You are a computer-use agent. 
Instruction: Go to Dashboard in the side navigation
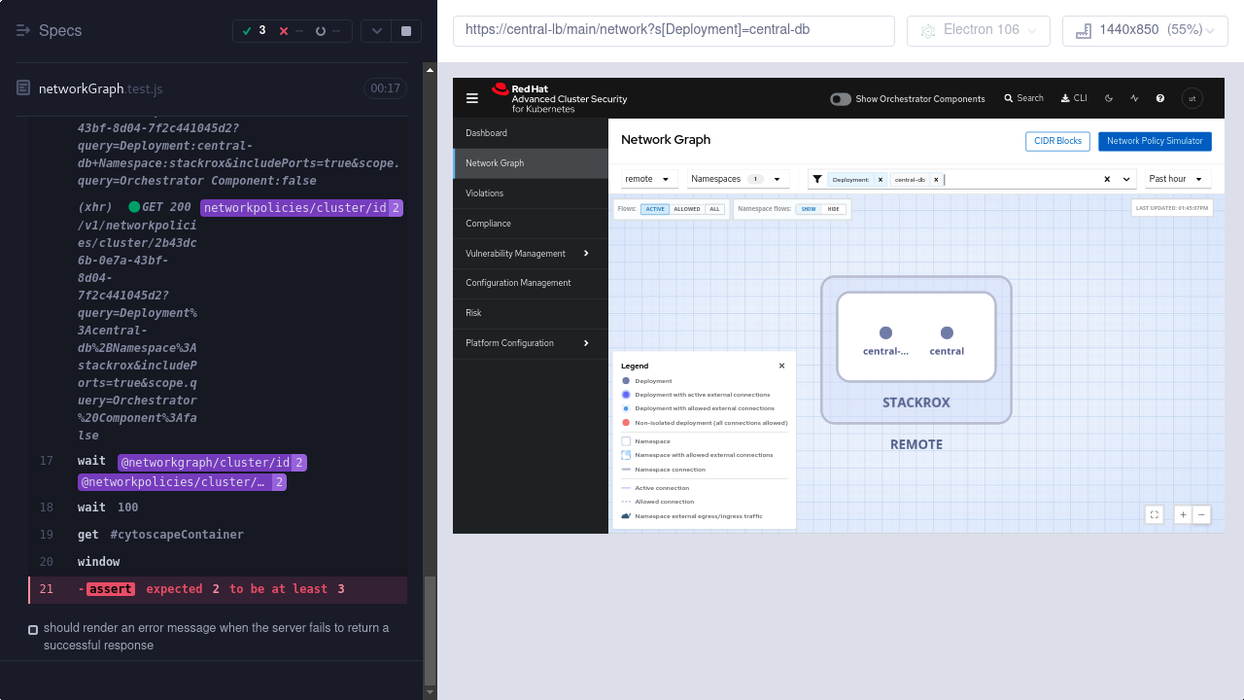[x=531, y=133]
